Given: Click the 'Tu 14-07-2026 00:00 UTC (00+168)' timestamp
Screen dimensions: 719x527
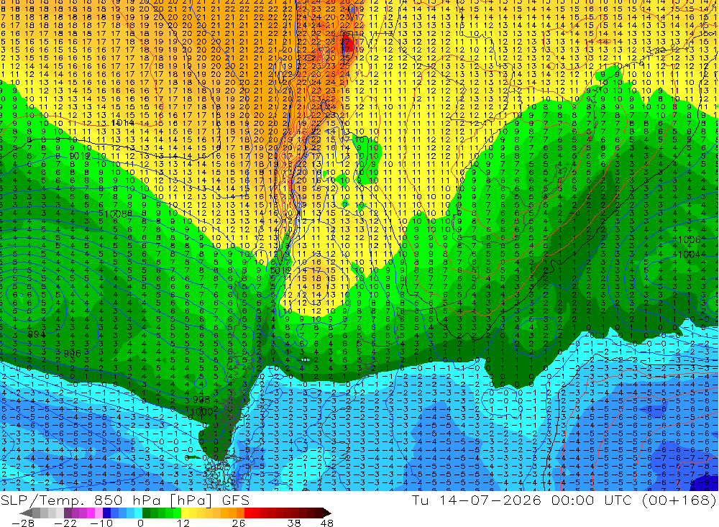Looking at the screenshot, I should [x=564, y=500].
